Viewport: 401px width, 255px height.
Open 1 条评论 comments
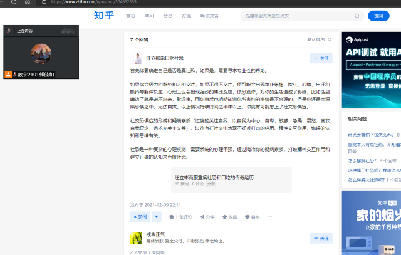coord(181,217)
